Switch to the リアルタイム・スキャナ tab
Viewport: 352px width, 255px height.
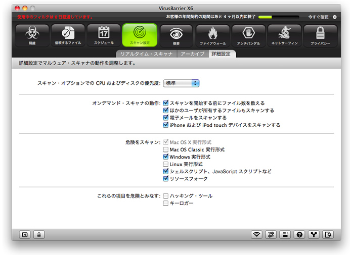click(147, 54)
